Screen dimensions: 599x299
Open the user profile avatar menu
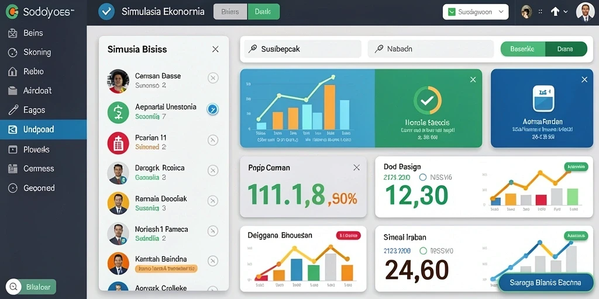pyautogui.click(x=585, y=12)
